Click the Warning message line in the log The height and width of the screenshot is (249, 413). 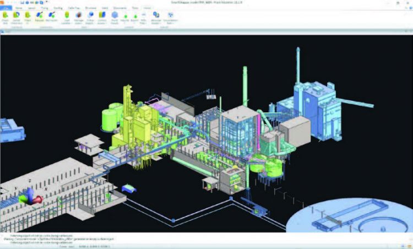click(x=59, y=239)
